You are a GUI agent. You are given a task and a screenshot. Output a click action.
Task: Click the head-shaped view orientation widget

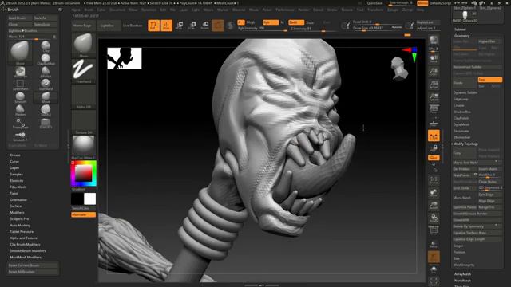(399, 68)
